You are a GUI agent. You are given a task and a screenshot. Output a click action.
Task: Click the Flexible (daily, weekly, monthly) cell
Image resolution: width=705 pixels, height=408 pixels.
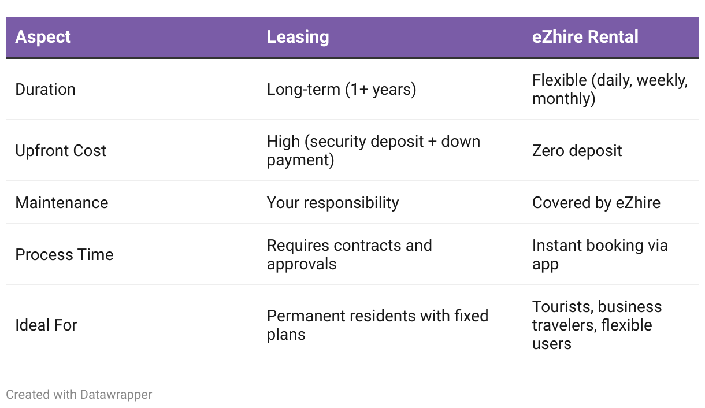pyautogui.click(x=610, y=90)
